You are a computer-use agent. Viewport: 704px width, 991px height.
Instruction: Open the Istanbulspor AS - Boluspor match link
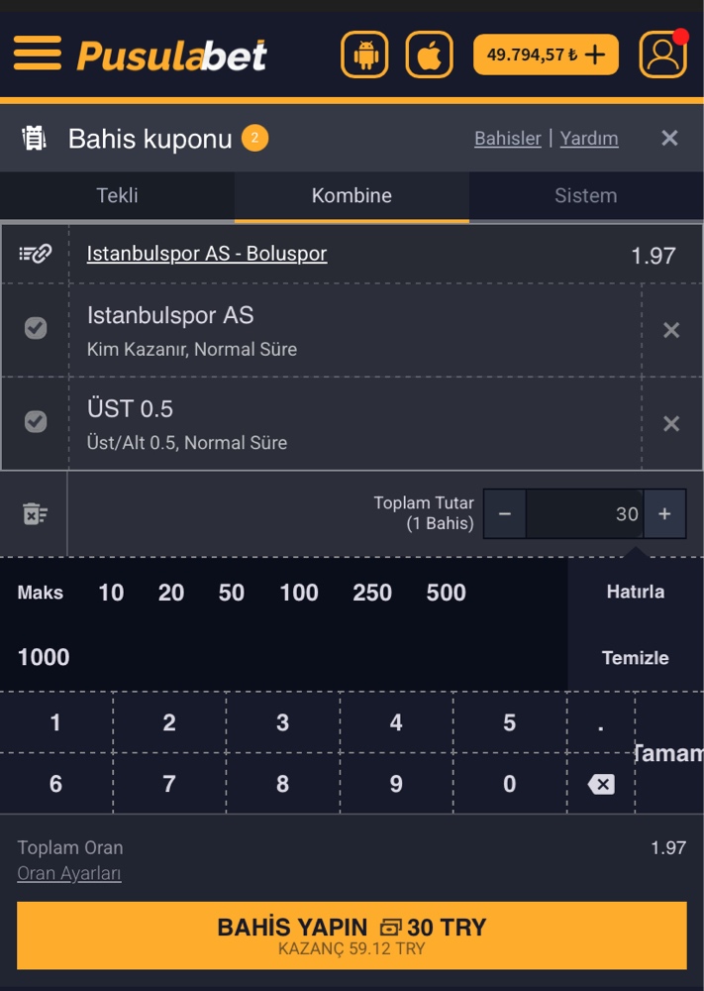tap(207, 254)
